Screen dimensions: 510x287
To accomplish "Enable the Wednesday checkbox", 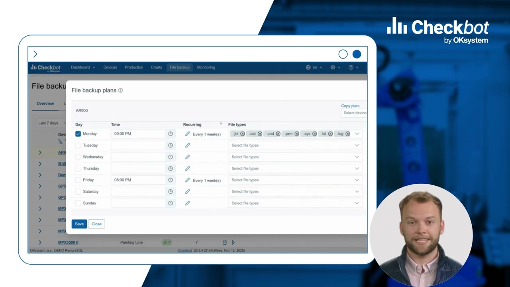I will [x=78, y=157].
